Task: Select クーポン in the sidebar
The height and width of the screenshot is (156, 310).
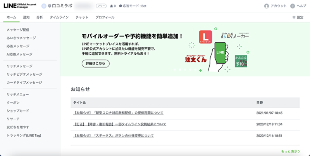Action: click(x=13, y=102)
